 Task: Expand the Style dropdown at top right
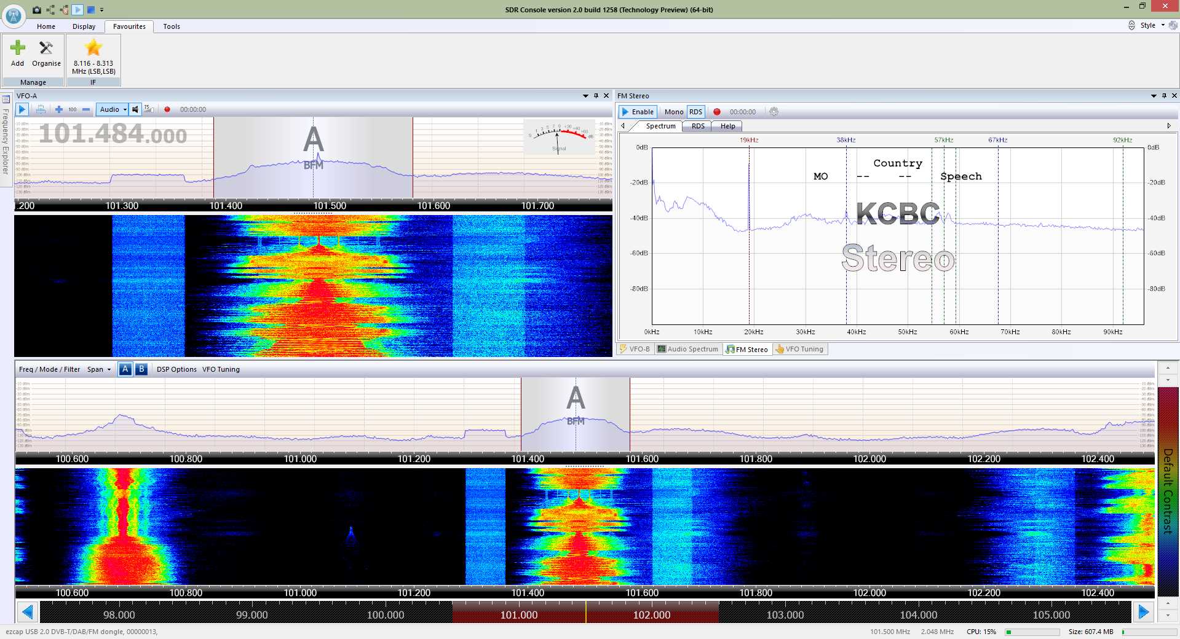1152,25
